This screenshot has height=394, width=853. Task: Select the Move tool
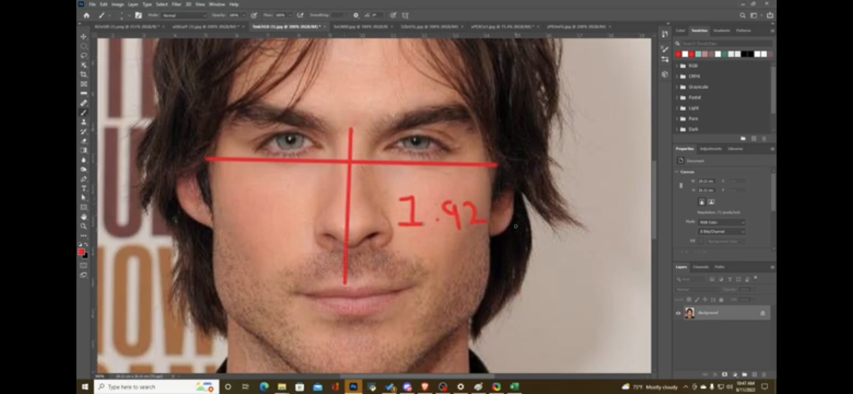[x=84, y=37]
